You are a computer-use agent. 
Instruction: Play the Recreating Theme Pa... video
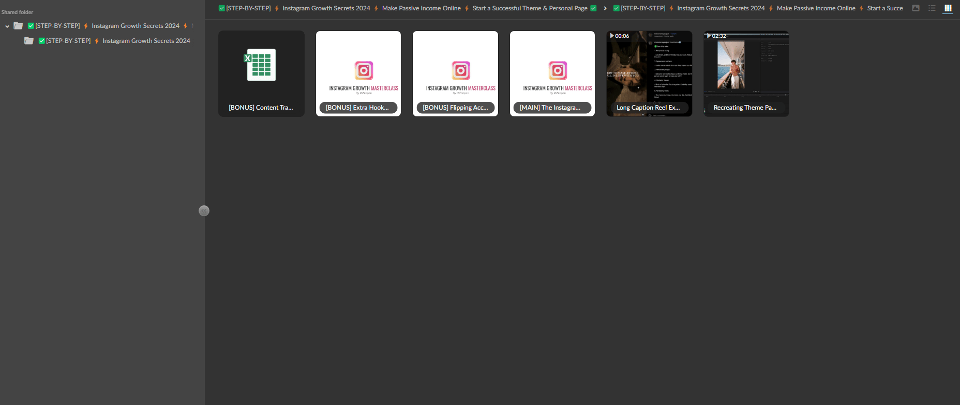point(746,73)
